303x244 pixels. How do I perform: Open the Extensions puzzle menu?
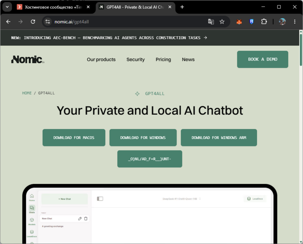coord(264,21)
